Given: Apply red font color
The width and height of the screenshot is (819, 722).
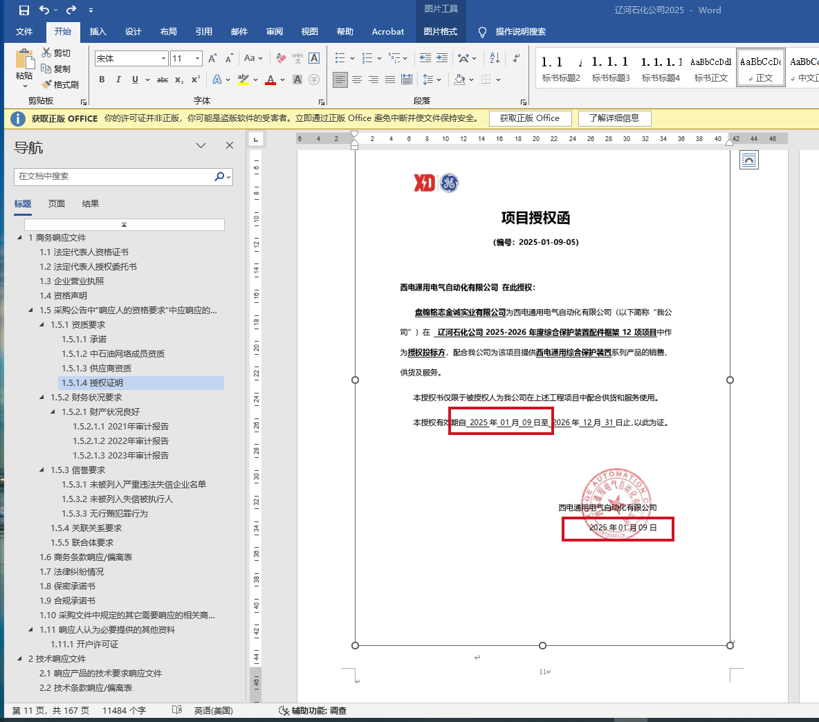Looking at the screenshot, I should 270,80.
